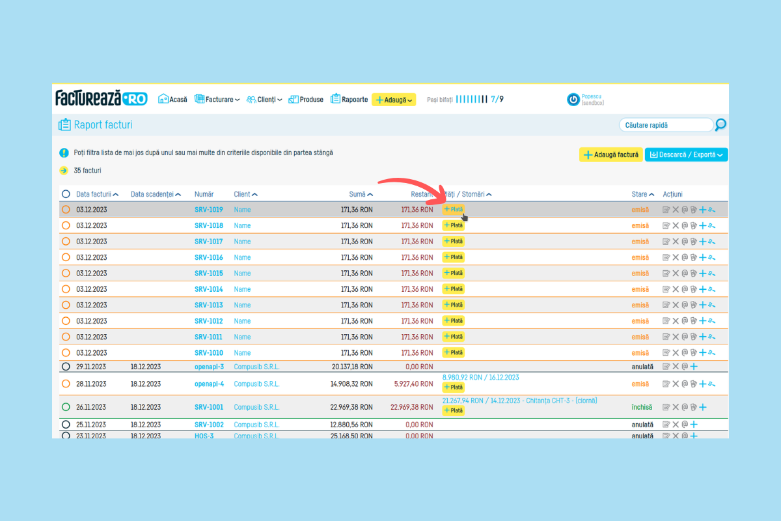Click the Adaugă factură button
Screen dimensions: 781x521
(x=610, y=155)
